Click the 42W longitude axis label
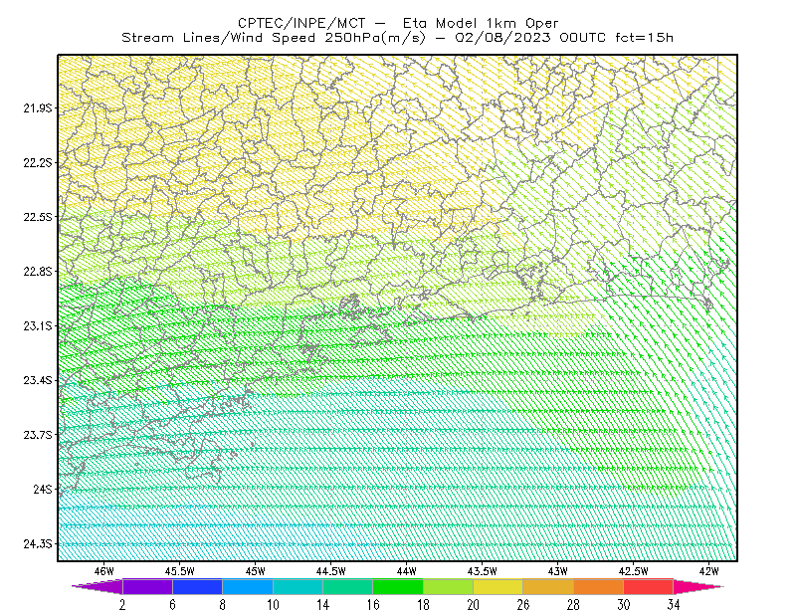796x615 pixels. [708, 571]
